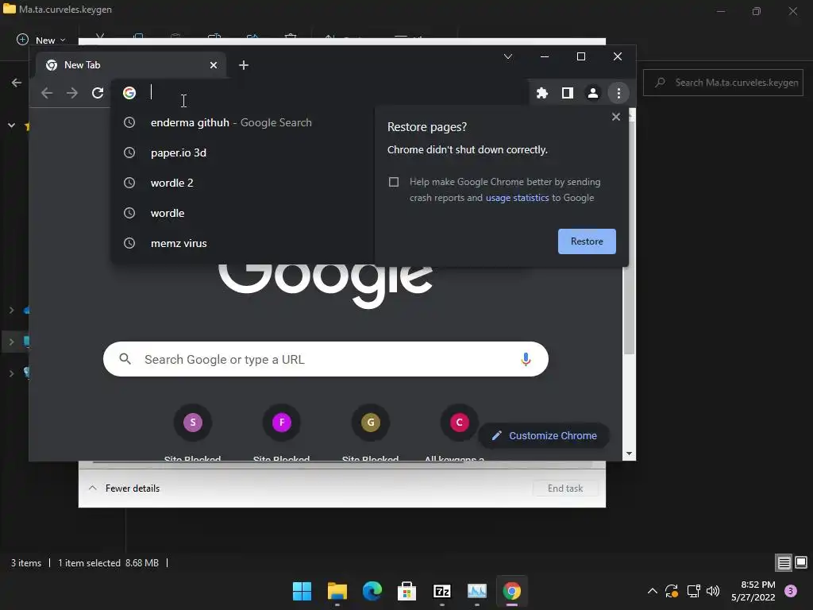The height and width of the screenshot is (610, 813).
Task: Click the scrollbar down arrow in Chrome
Action: click(x=629, y=454)
